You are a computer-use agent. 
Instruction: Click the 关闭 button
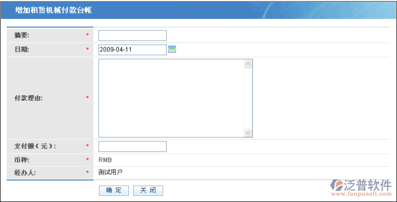tap(148, 191)
